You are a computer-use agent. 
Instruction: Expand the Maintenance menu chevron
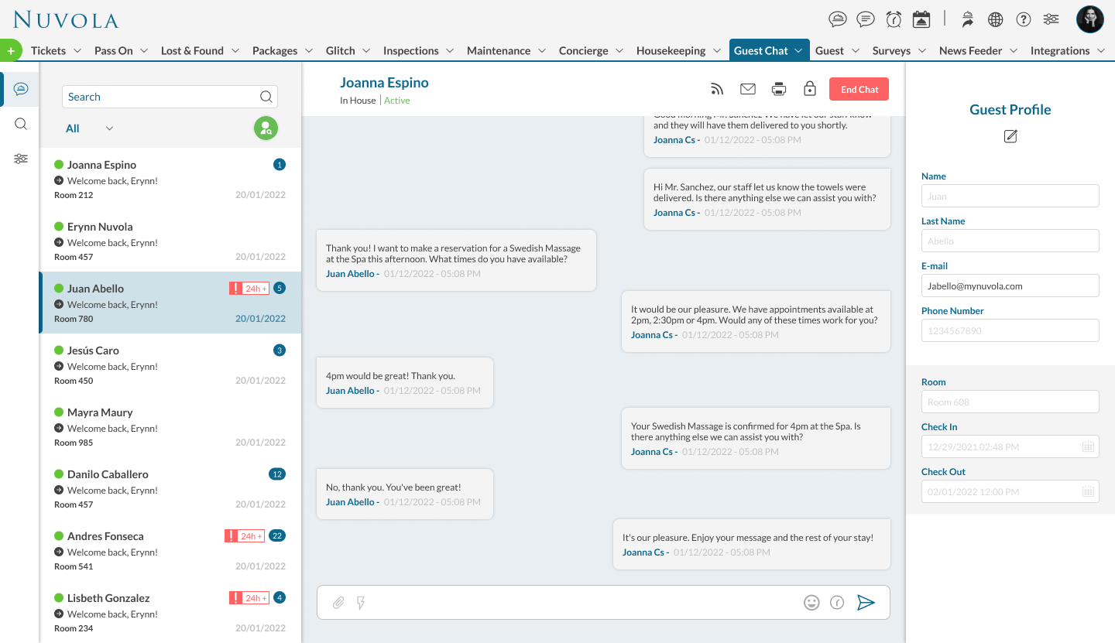(x=544, y=51)
